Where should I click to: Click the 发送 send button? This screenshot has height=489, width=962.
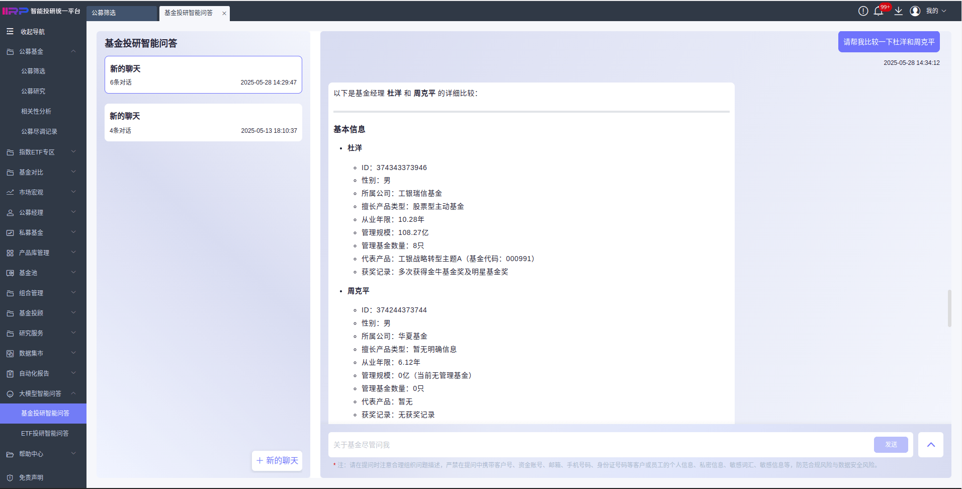tap(891, 445)
